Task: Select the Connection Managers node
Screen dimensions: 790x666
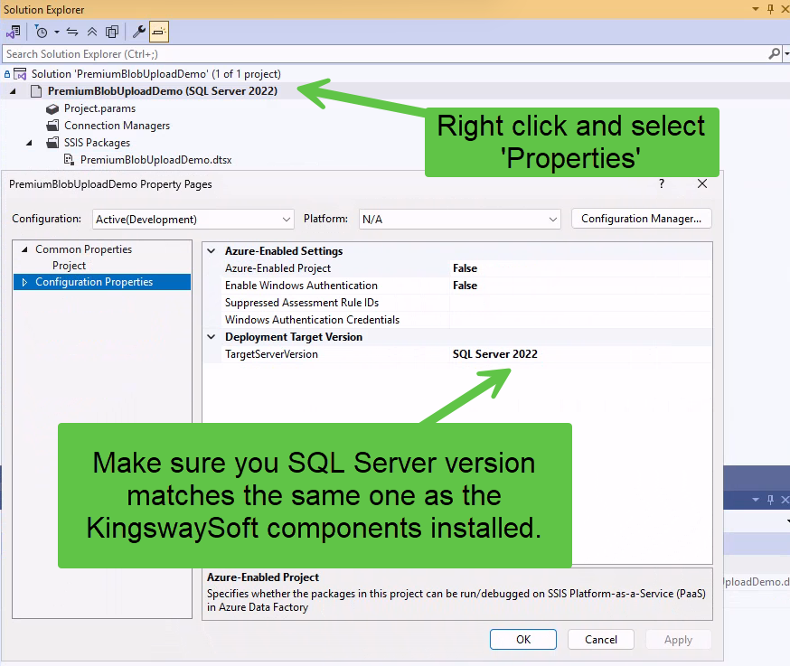Action: (x=117, y=126)
